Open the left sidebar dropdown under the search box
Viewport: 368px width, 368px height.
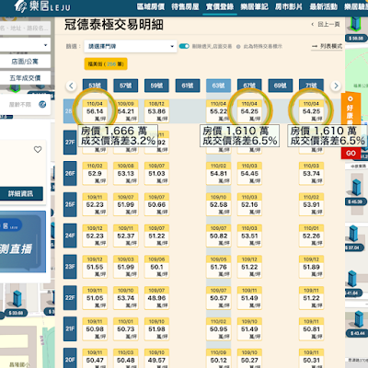25,45
